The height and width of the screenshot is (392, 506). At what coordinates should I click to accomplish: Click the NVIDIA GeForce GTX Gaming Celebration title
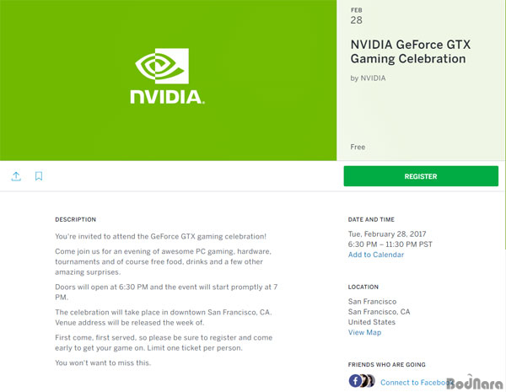point(410,51)
